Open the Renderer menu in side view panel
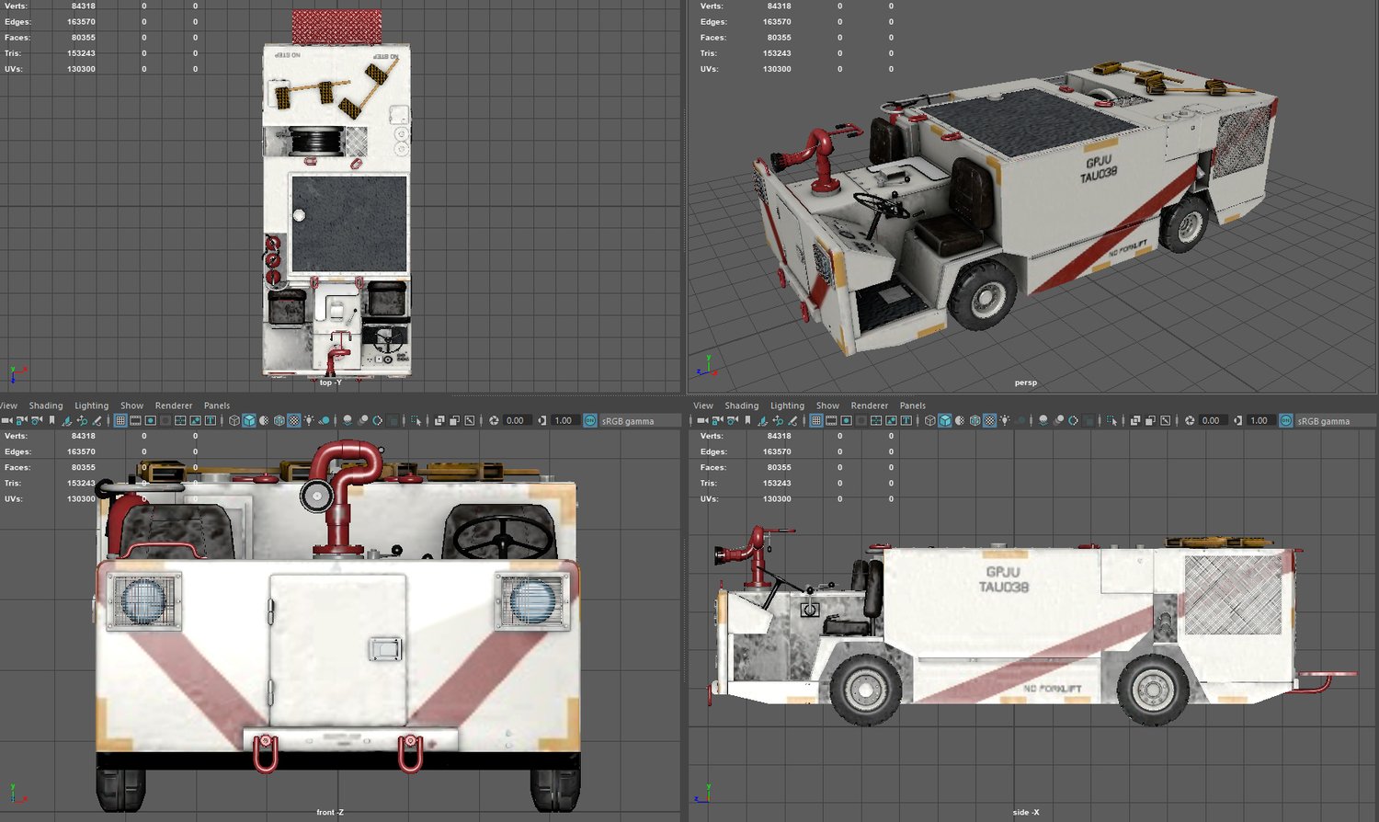This screenshot has height=822, width=1379. point(869,405)
